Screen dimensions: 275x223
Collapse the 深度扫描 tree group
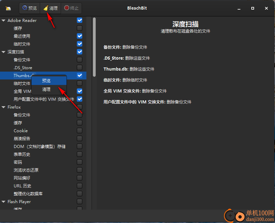coord(3,52)
